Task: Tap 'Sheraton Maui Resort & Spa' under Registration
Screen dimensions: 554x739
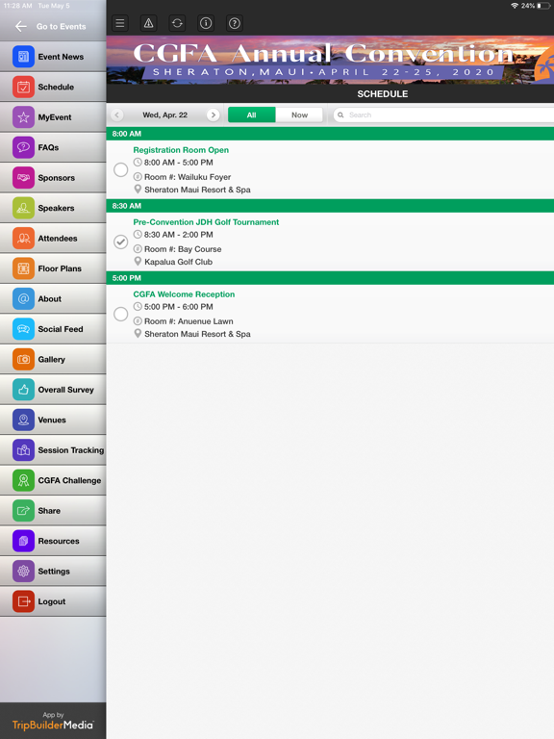Action: (197, 190)
